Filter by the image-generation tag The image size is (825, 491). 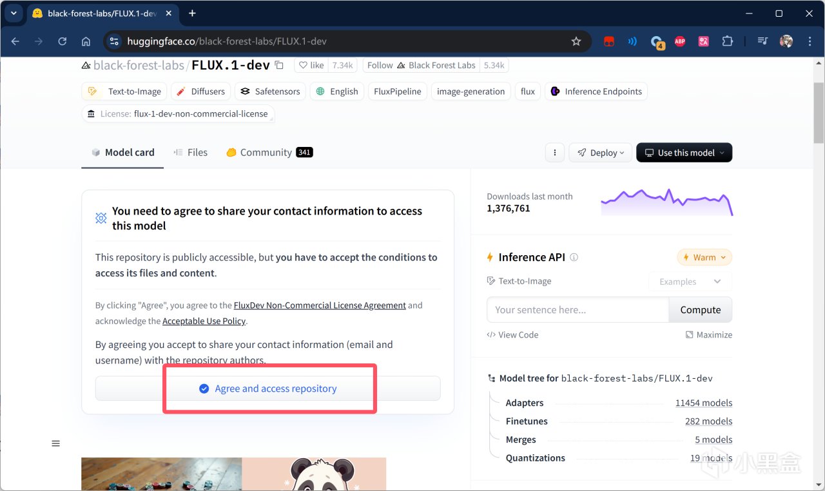[471, 91]
